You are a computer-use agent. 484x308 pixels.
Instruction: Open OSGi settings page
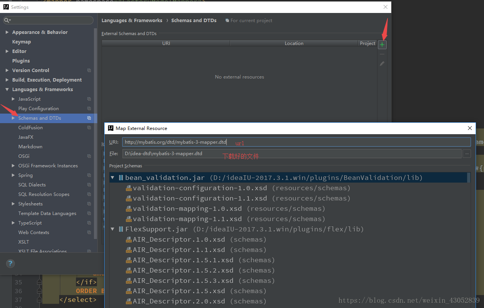pos(24,156)
